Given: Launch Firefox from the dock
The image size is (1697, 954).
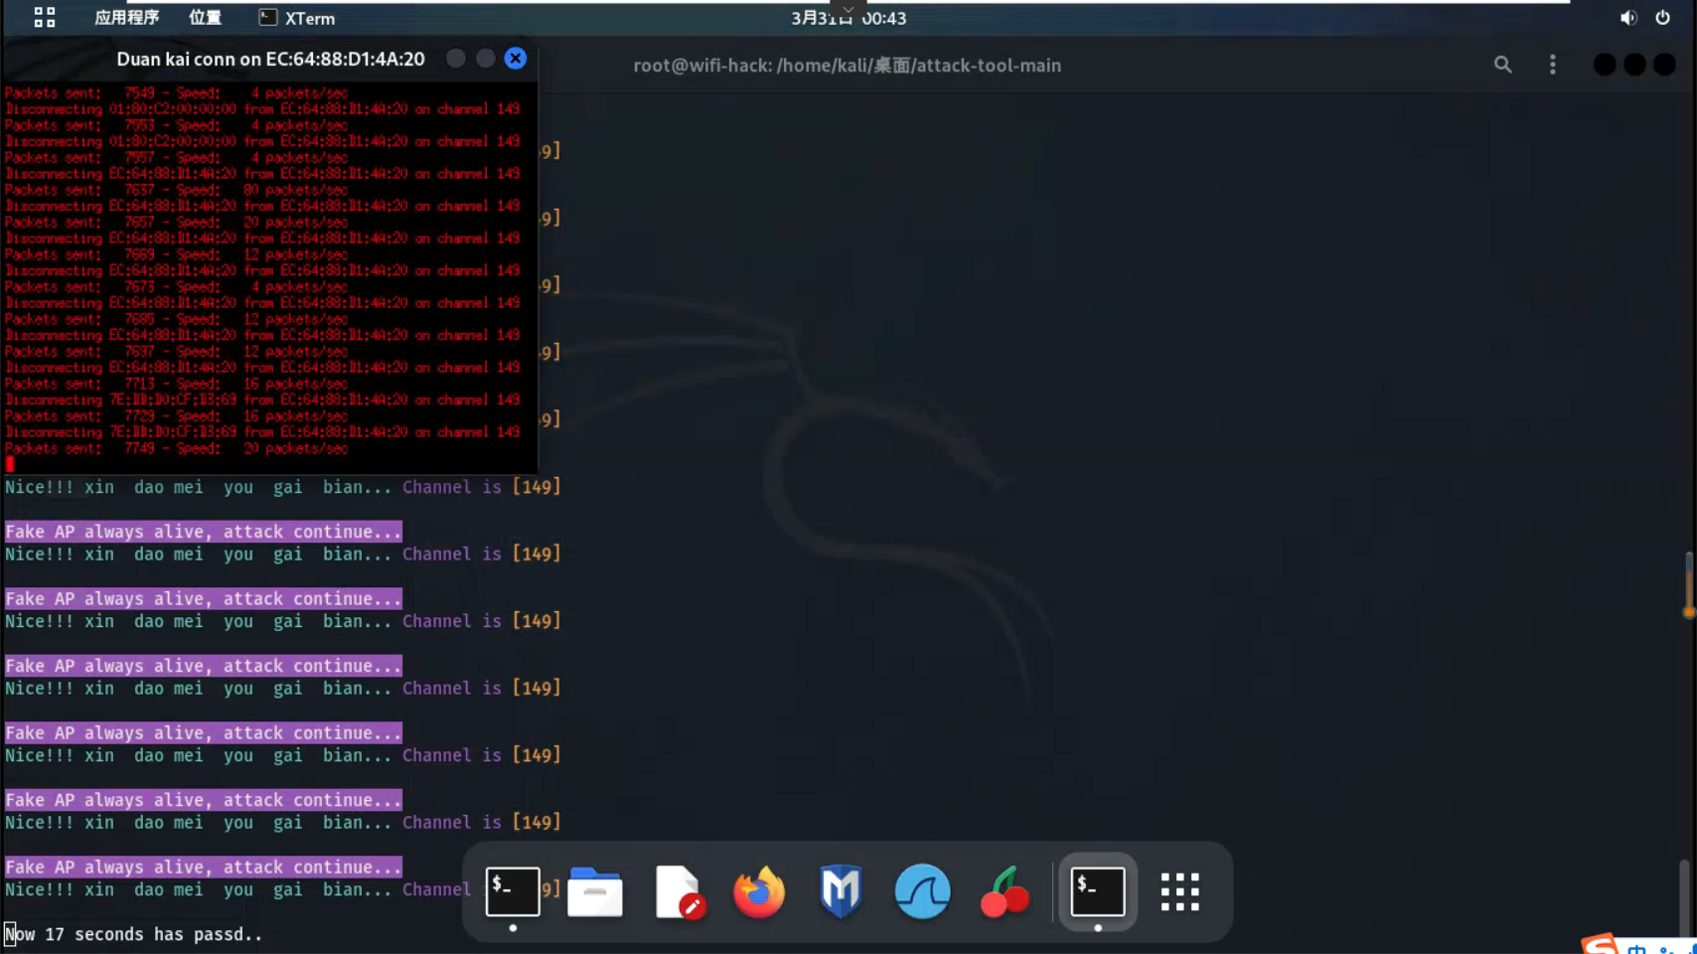Looking at the screenshot, I should (758, 891).
